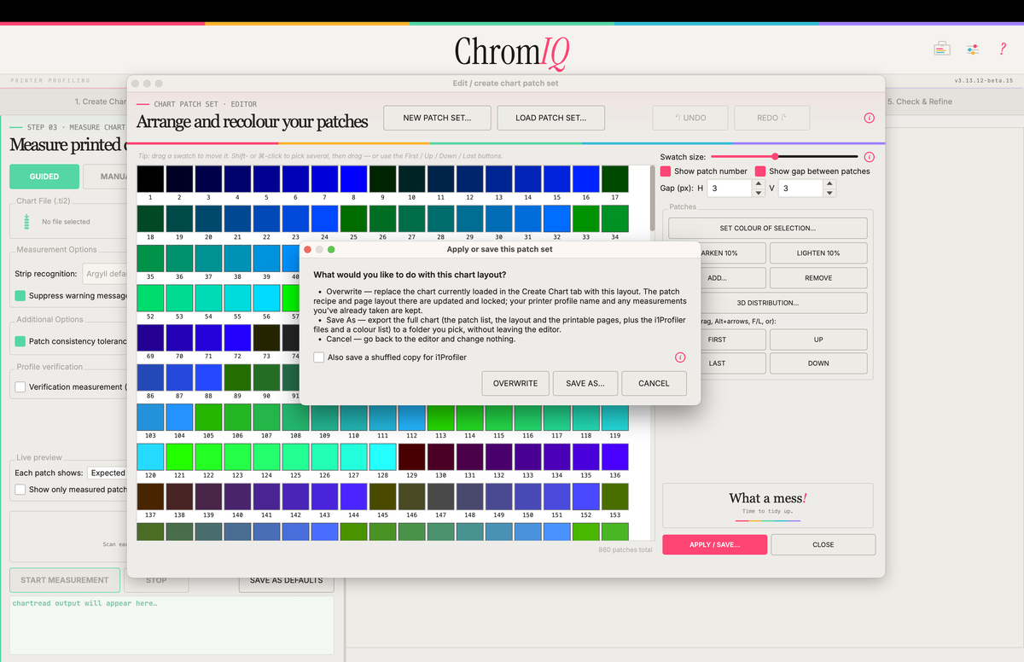This screenshot has height=662, width=1024.
Task: Click CANCEL in the dialog
Action: point(654,383)
